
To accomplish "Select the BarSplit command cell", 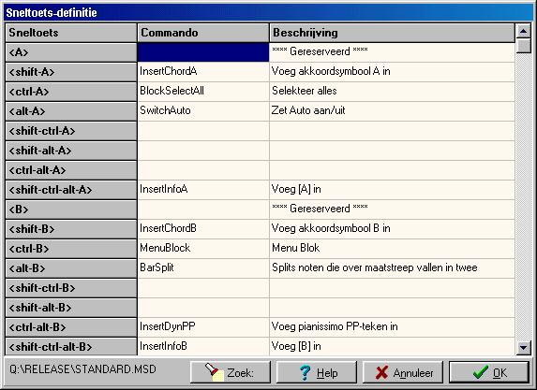I will point(203,268).
